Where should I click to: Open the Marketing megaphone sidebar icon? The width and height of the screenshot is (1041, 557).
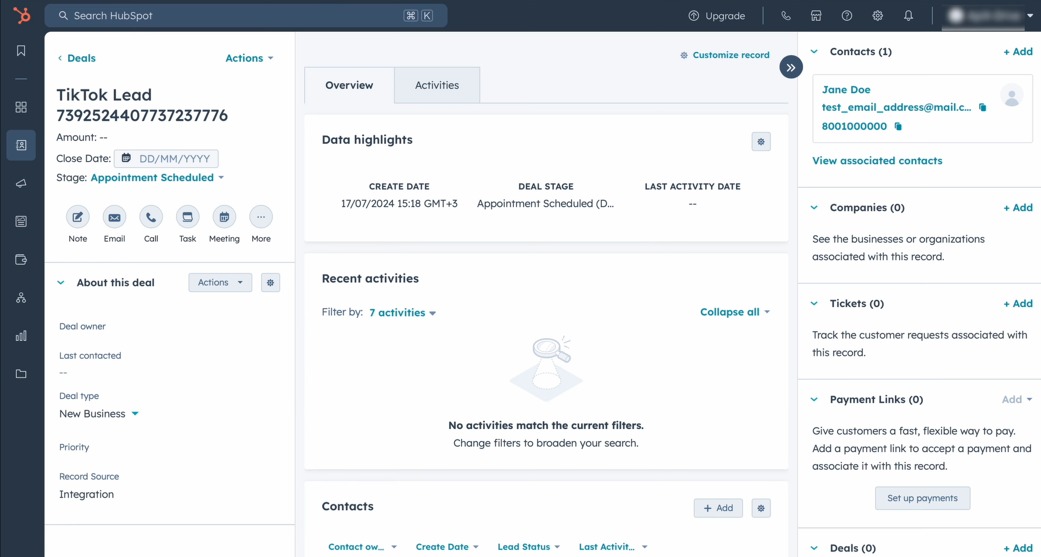point(21,183)
